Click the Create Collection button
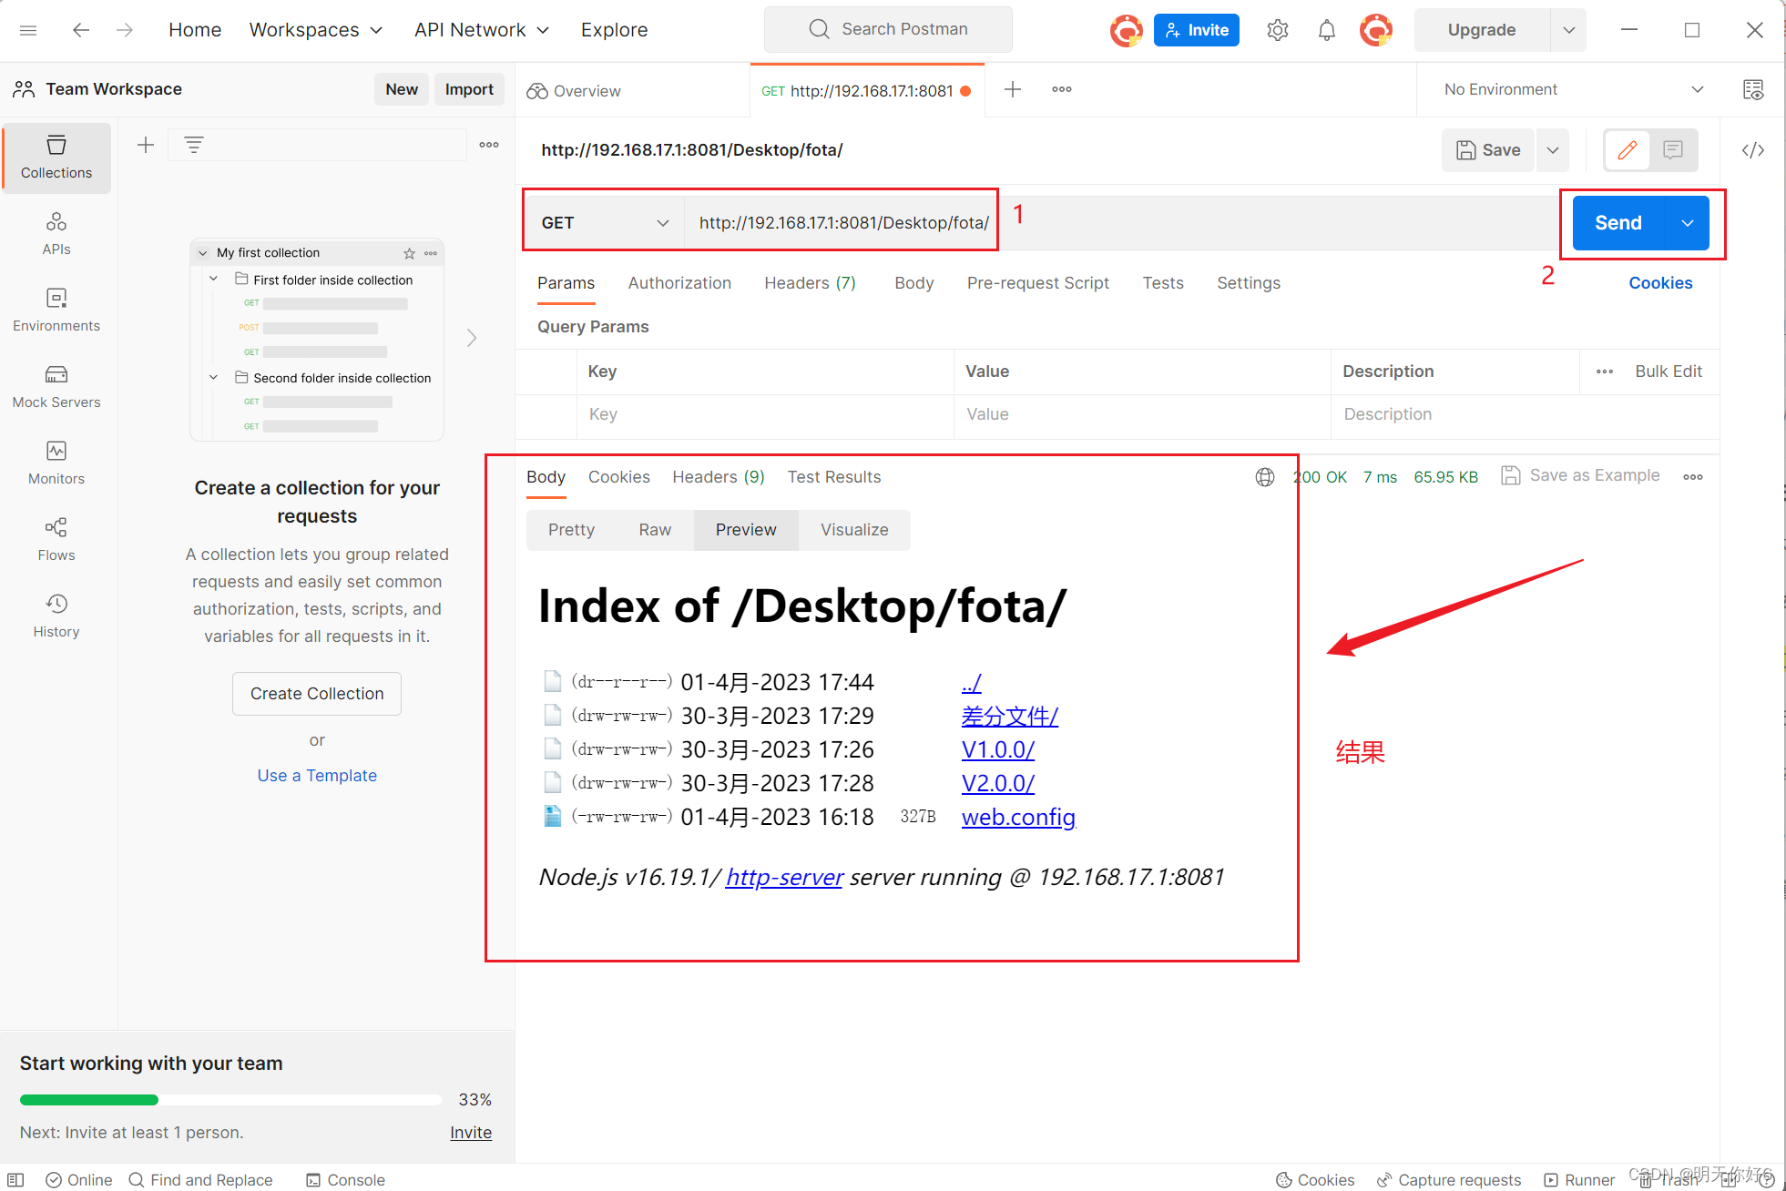 [317, 694]
